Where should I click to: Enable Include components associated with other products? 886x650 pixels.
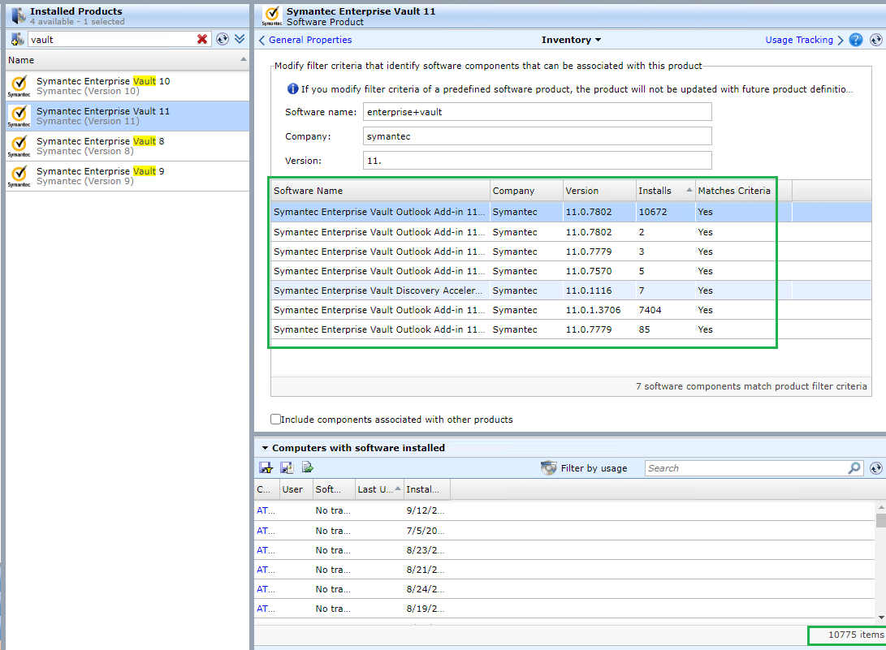click(x=276, y=419)
